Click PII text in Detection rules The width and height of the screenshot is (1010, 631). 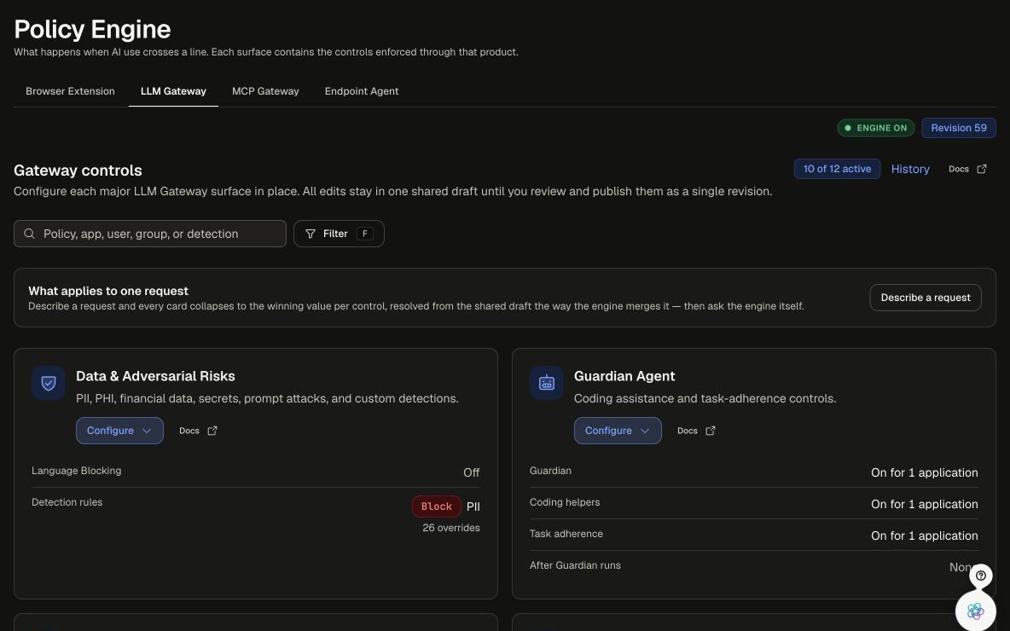click(473, 507)
